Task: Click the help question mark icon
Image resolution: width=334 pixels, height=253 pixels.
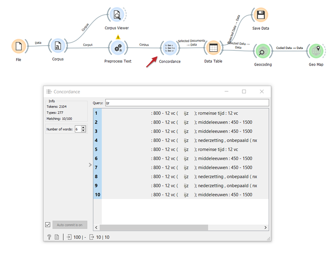Action: (x=49, y=237)
